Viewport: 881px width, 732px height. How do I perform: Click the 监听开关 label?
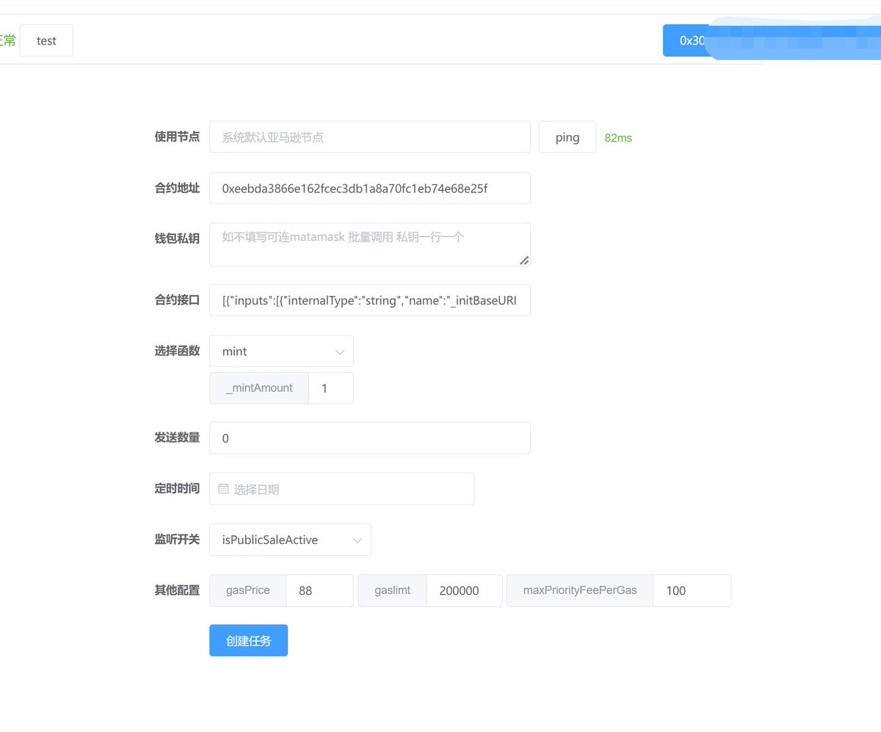point(177,539)
